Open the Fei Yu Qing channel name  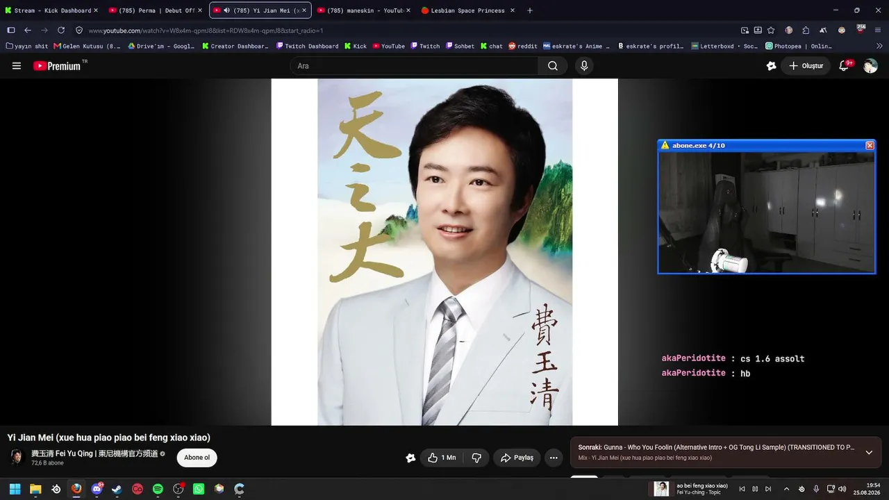tap(94, 453)
